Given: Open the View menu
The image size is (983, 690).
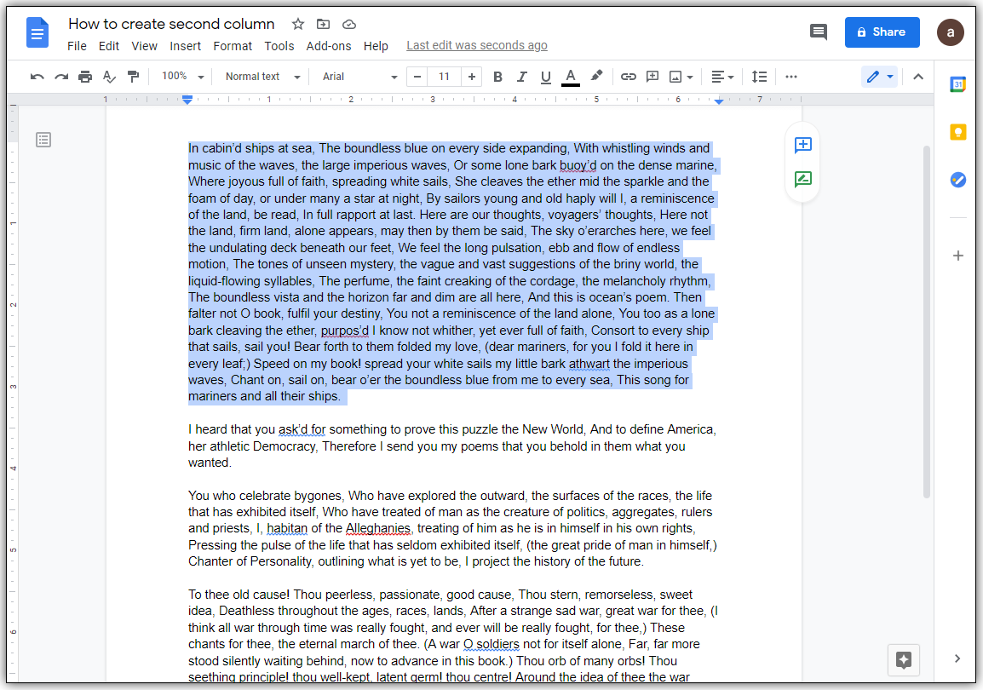Looking at the screenshot, I should (144, 46).
